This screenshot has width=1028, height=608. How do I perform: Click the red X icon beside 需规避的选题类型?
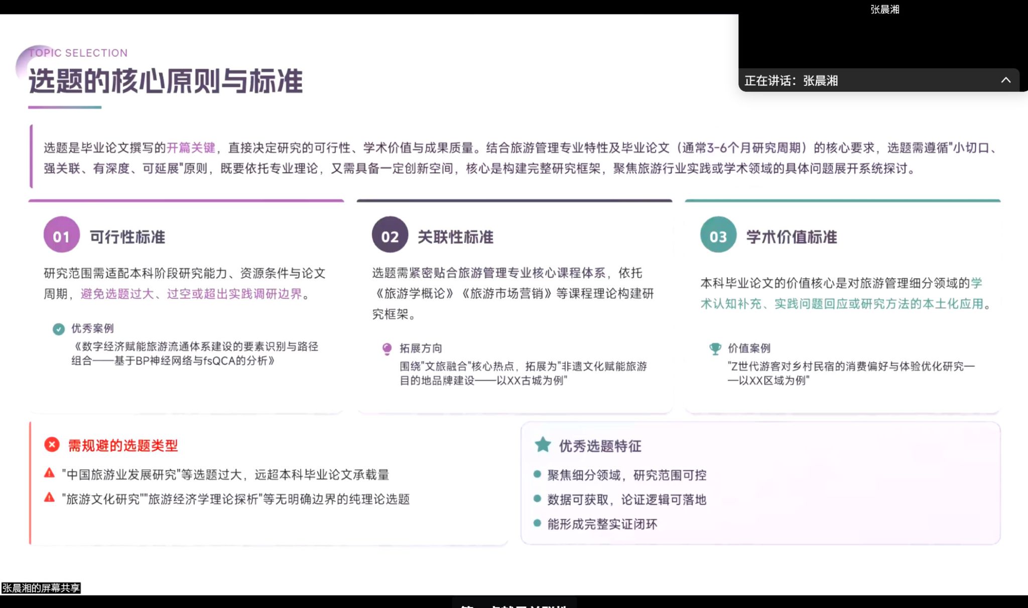(52, 445)
